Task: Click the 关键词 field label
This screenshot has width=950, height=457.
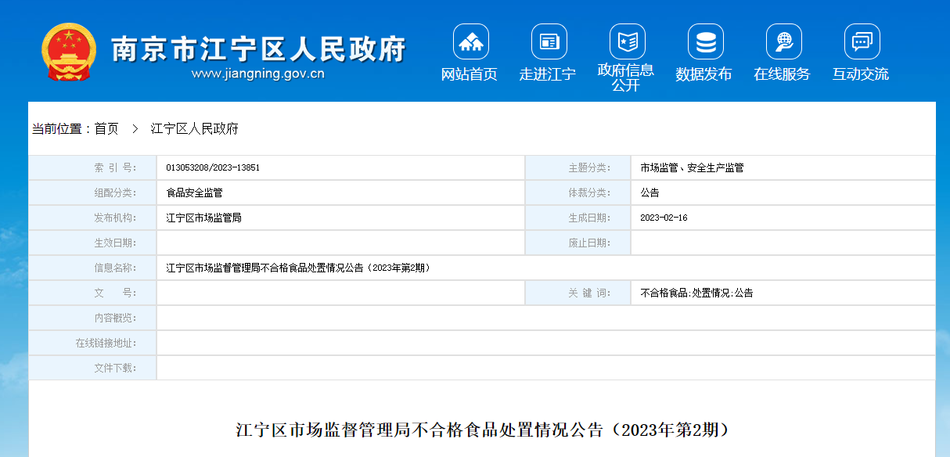Action: point(589,293)
